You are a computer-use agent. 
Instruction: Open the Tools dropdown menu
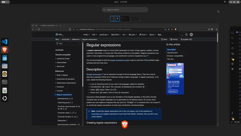point(143,35)
